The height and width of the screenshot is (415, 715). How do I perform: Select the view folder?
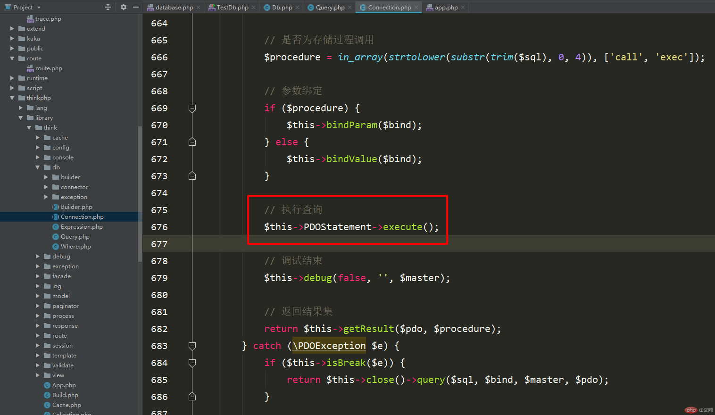pyautogui.click(x=58, y=375)
